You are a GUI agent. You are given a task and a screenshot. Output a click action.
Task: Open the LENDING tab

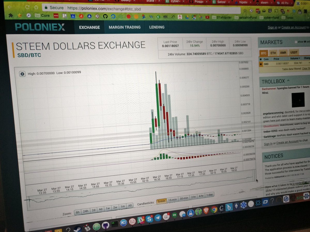pyautogui.click(x=157, y=27)
